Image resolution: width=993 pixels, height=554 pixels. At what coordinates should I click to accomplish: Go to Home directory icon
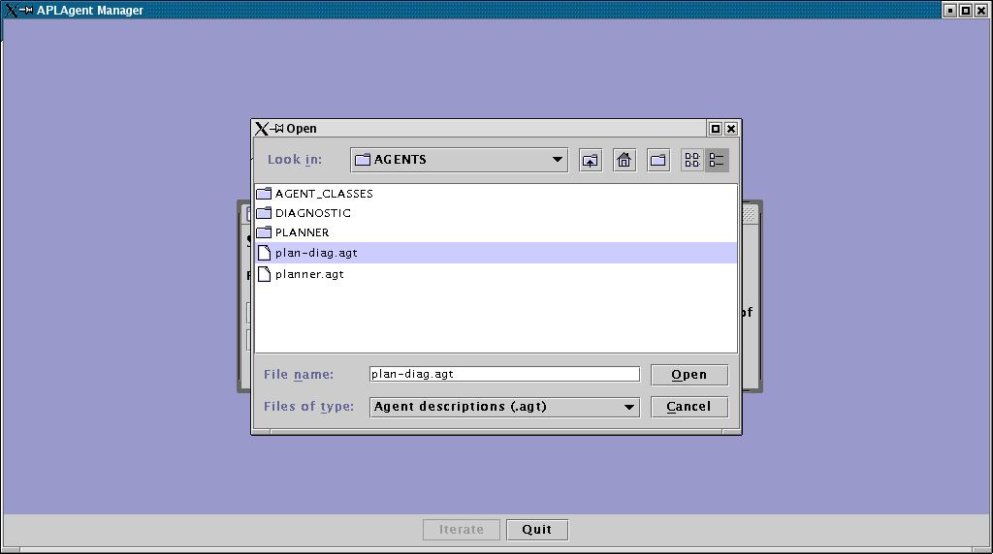click(x=625, y=160)
